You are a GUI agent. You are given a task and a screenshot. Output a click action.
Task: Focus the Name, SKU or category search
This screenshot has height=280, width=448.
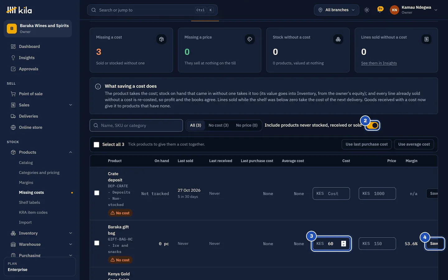(136, 125)
